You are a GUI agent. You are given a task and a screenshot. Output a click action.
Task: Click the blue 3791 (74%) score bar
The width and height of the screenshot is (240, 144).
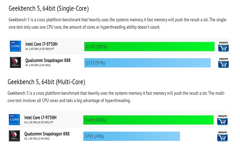coord(132,136)
